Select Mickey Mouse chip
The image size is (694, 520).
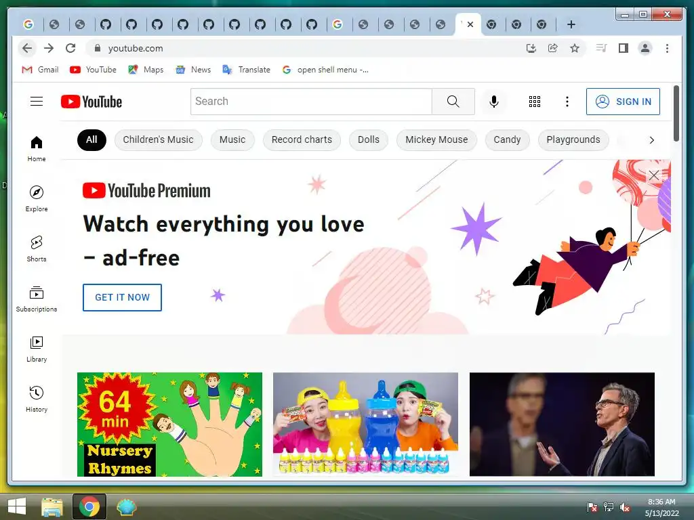click(436, 139)
